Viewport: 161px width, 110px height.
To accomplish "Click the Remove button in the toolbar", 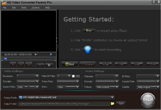I will 87,64.
